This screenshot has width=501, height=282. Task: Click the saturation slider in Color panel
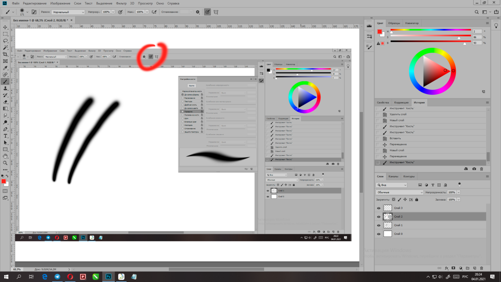[431, 36]
